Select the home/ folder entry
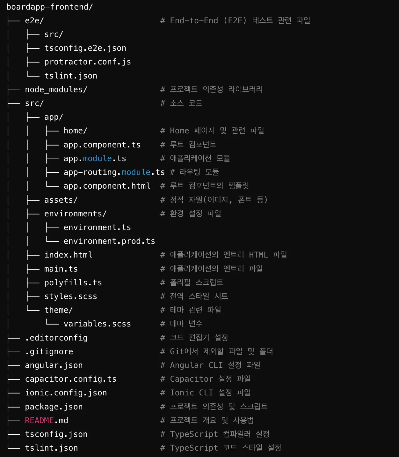The image size is (399, 457). coord(75,131)
